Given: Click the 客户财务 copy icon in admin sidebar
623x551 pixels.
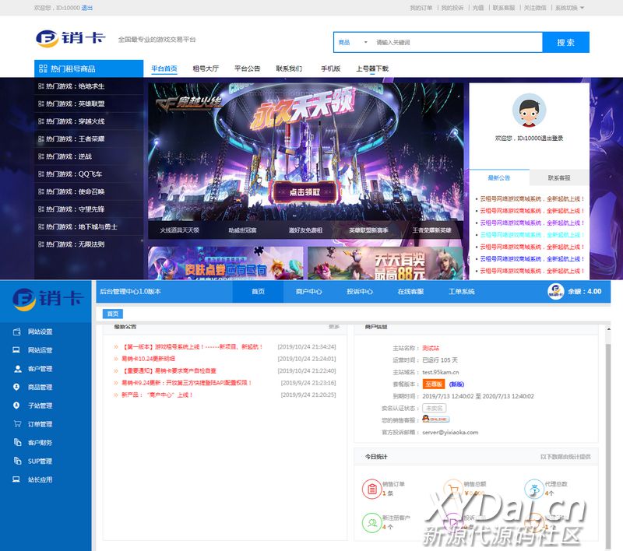Looking at the screenshot, I should [17, 442].
